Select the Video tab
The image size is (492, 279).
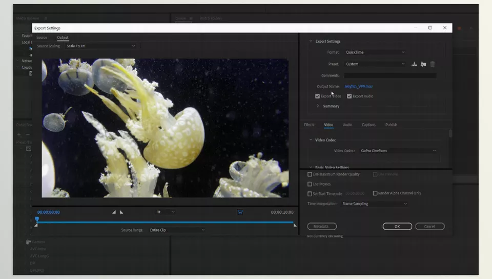point(329,125)
